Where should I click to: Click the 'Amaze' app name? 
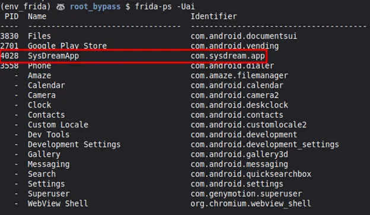[39, 75]
